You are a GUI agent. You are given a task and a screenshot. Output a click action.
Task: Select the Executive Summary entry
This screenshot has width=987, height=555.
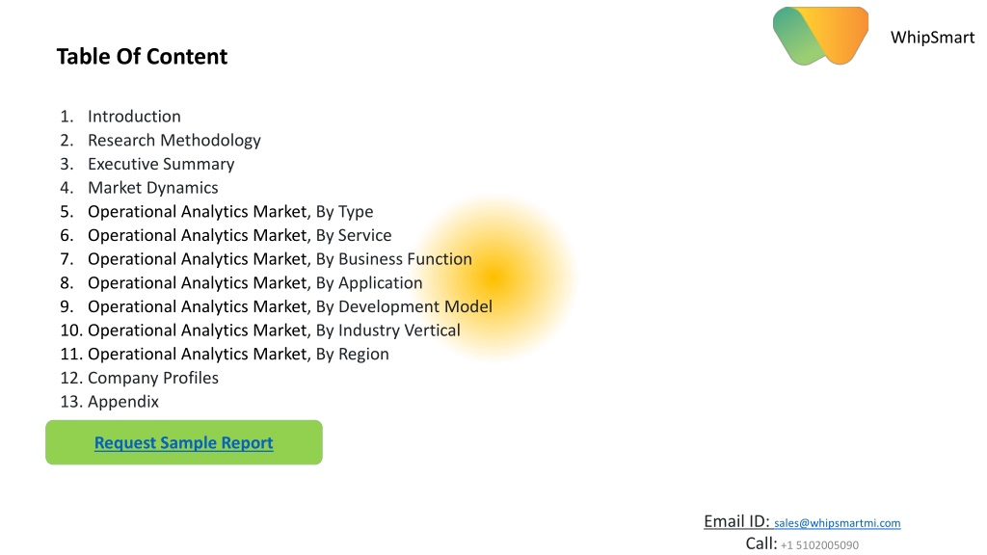click(161, 164)
